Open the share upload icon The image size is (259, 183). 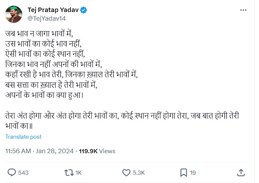coord(241,173)
